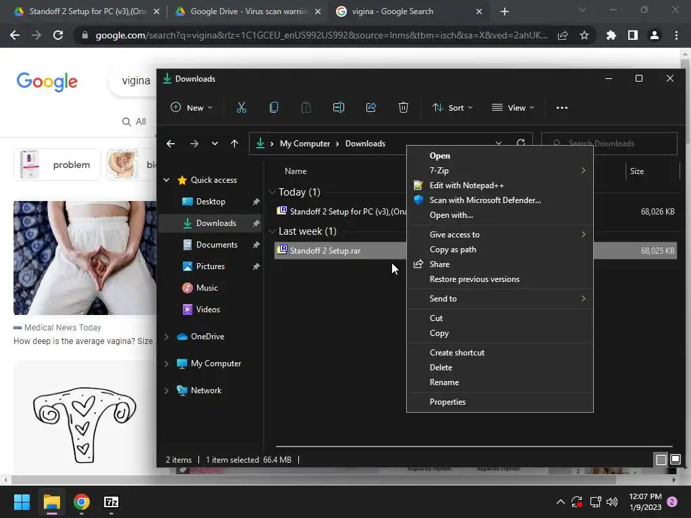This screenshot has height=518, width=691.
Task: Select Pictures in Quick access
Action: (211, 266)
